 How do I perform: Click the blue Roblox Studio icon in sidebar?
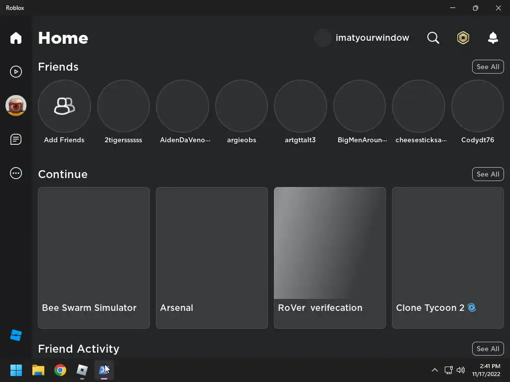coord(15,335)
